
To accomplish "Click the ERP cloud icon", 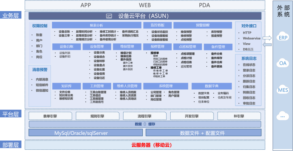I will pos(283,37).
